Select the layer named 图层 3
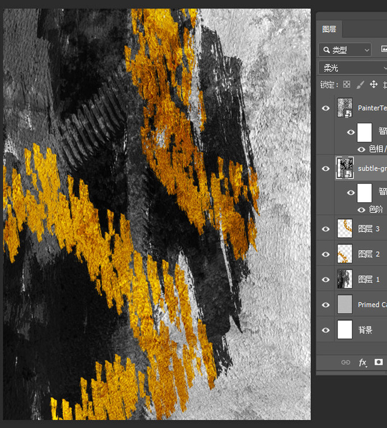 (369, 229)
